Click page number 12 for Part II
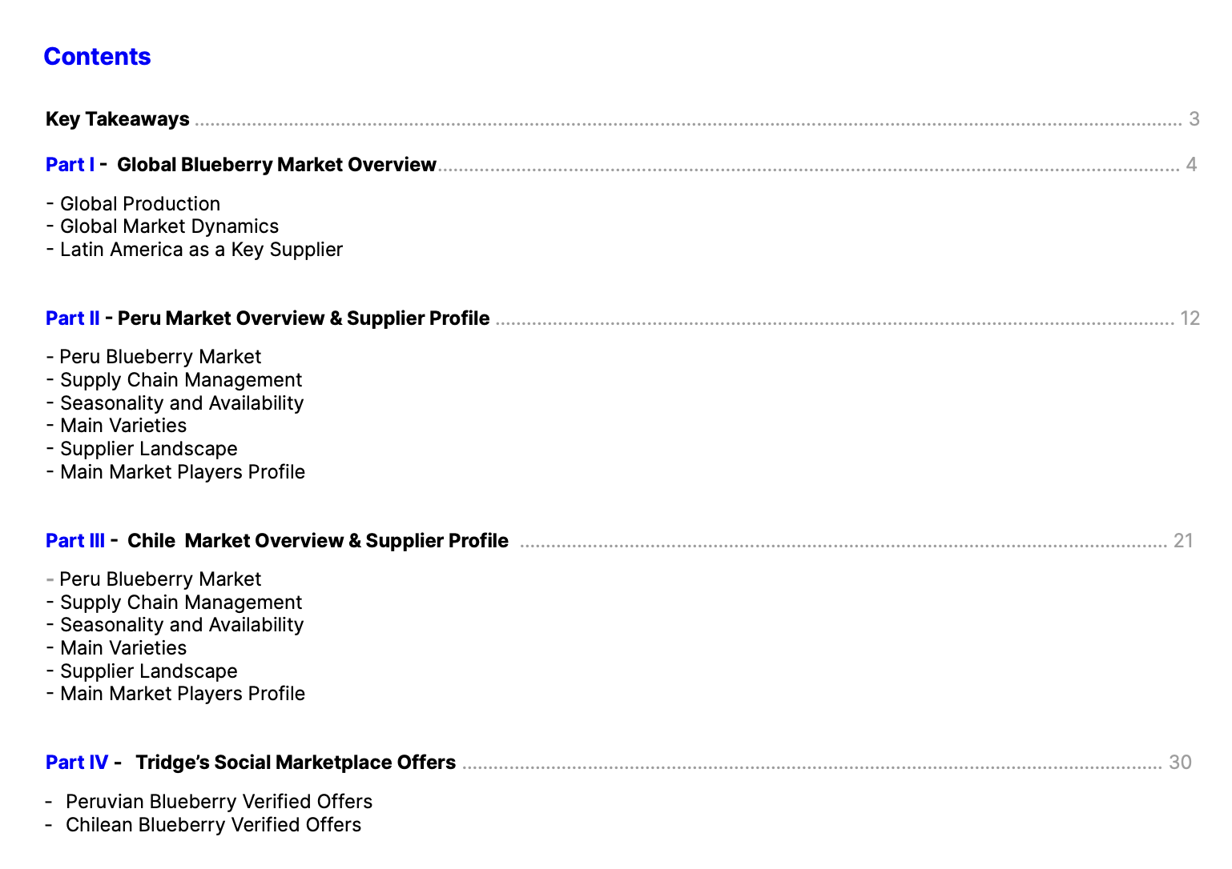This screenshot has width=1232, height=869. click(1190, 318)
